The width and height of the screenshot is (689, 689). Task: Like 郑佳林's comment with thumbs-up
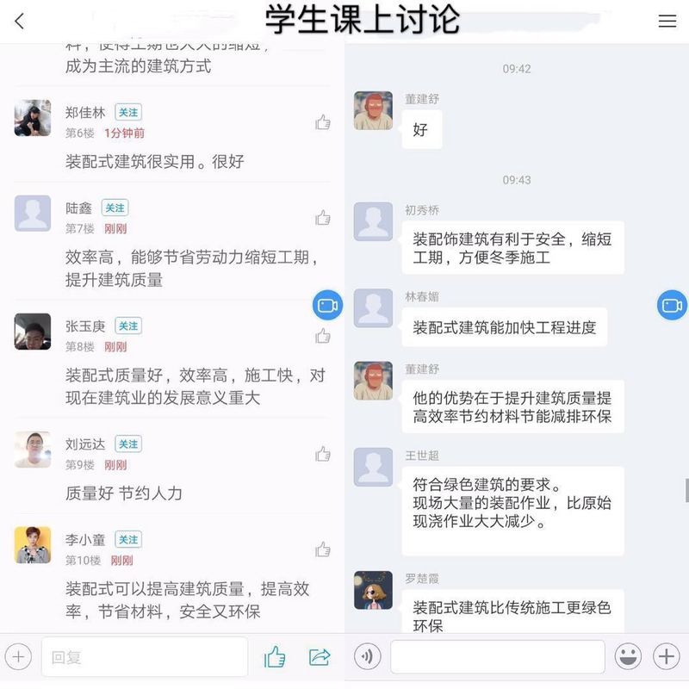pos(323,122)
